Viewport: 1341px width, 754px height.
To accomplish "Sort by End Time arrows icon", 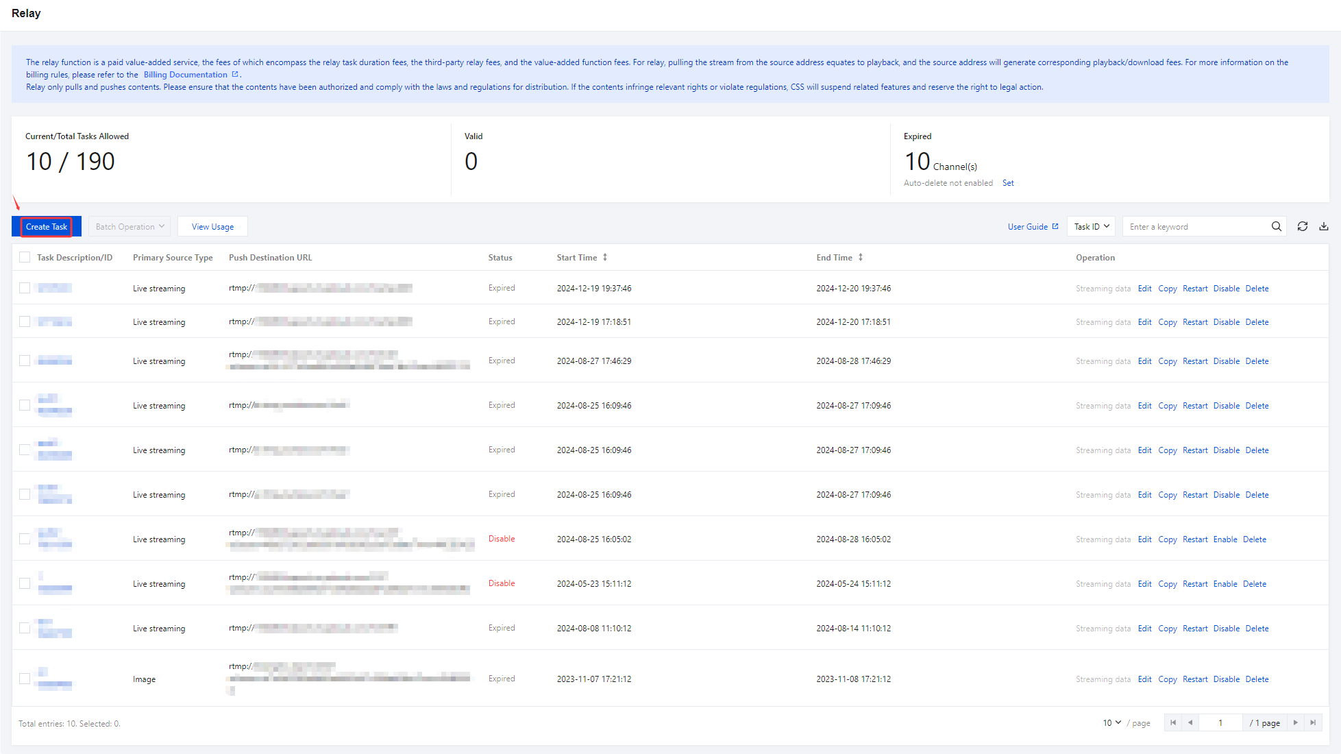I will click(x=861, y=258).
